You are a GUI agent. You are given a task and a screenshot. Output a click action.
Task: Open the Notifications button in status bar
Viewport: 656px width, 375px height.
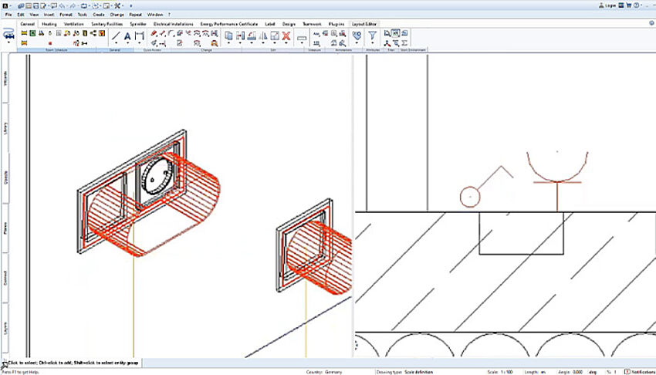[x=639, y=371]
